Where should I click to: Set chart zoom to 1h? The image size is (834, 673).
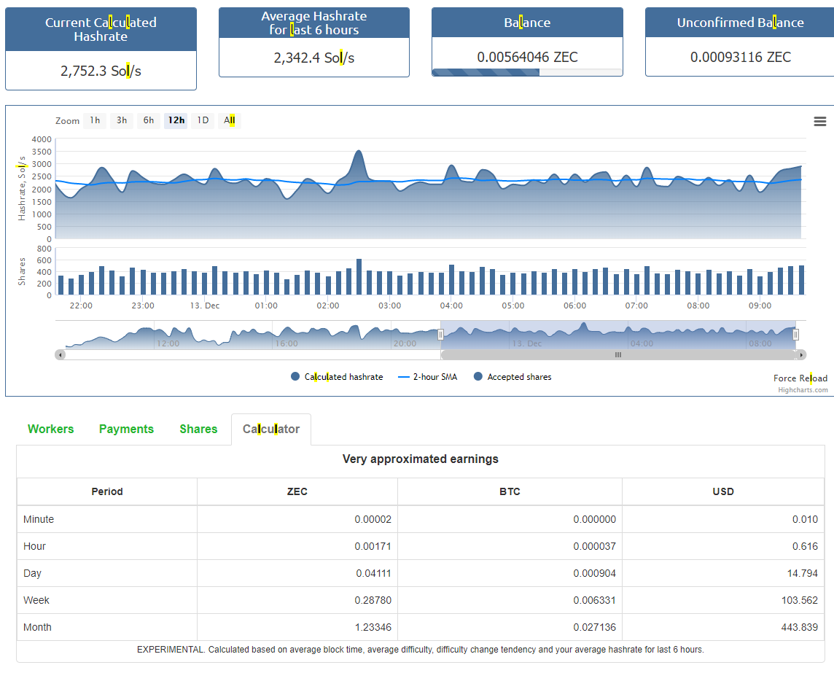(95, 120)
